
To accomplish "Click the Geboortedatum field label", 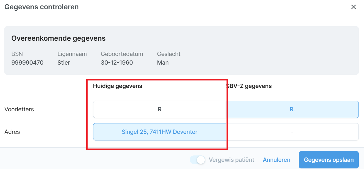I will 122,54.
